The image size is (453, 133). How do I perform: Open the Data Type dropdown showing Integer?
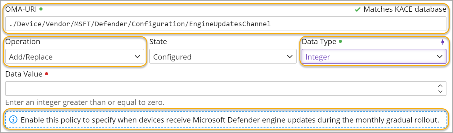coord(374,57)
